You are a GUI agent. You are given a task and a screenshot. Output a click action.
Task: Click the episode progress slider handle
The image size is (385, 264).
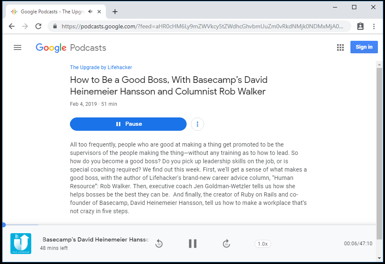(x=4, y=225)
